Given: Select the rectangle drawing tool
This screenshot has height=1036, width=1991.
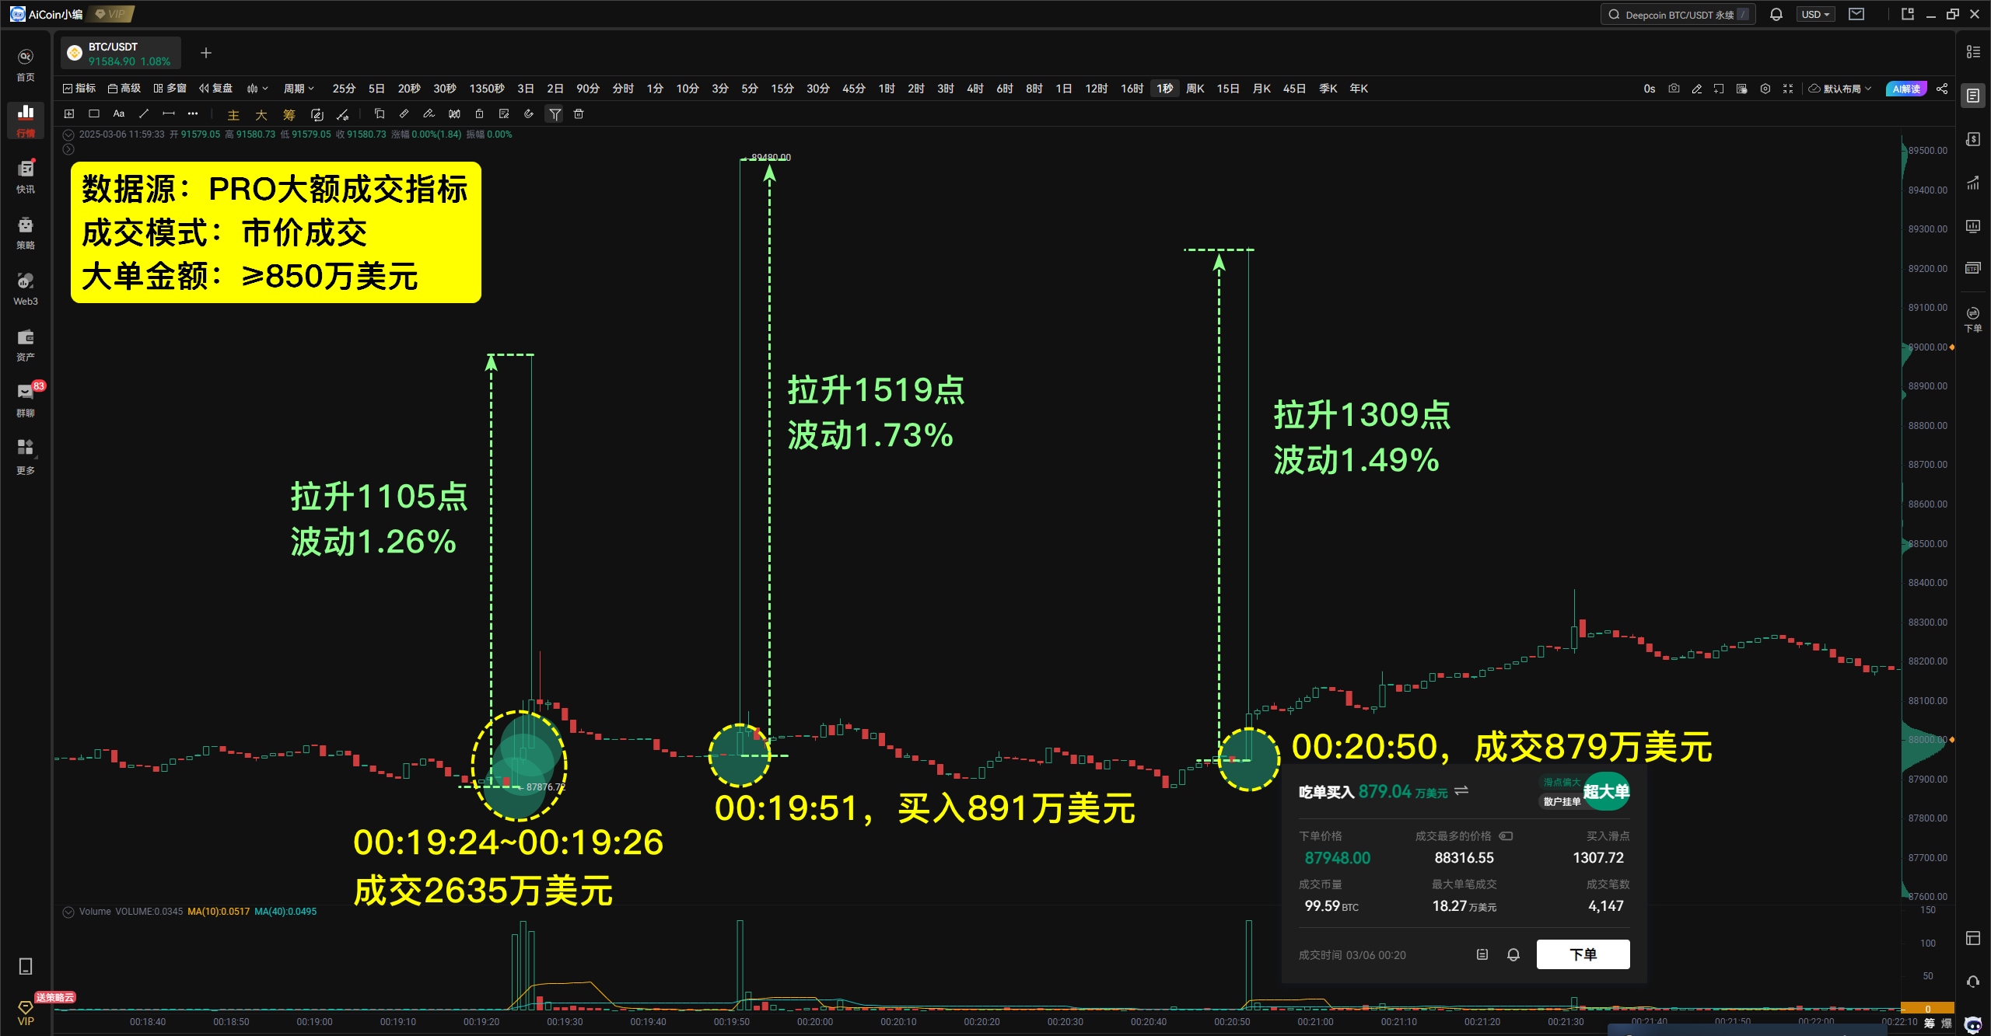Looking at the screenshot, I should click(94, 113).
